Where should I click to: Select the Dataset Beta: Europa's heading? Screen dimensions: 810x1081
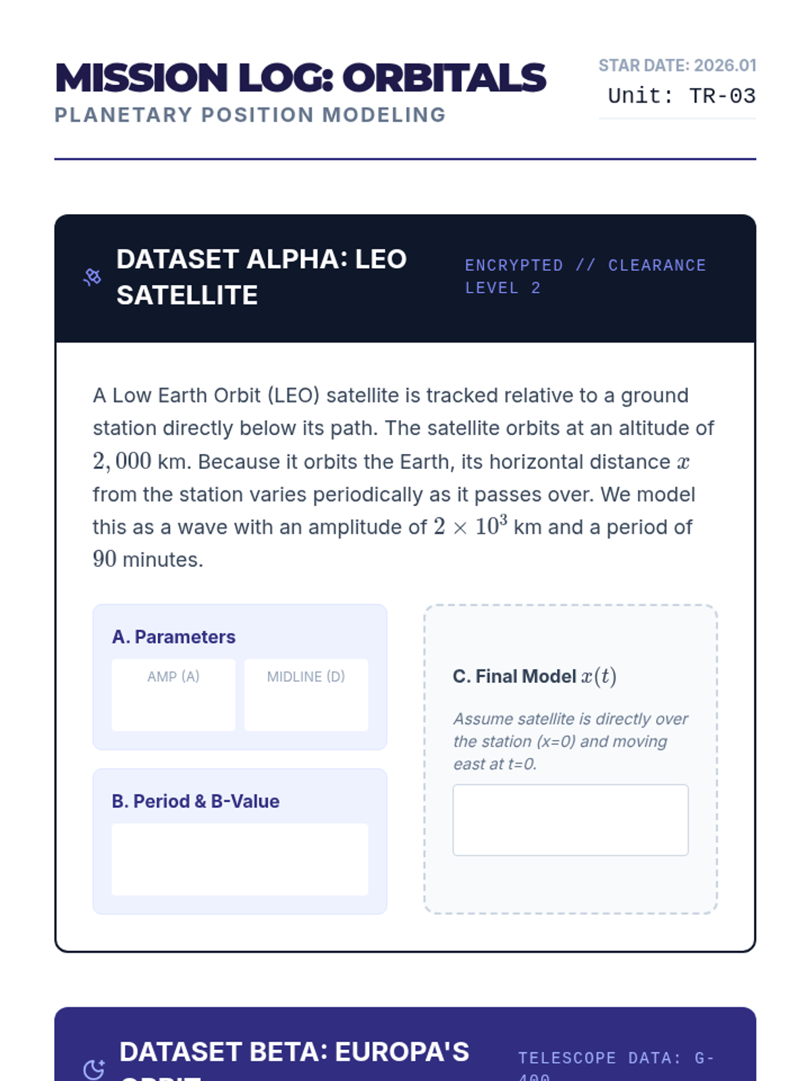tap(294, 1053)
